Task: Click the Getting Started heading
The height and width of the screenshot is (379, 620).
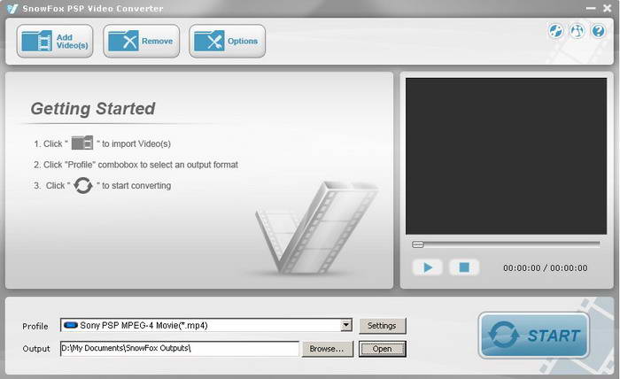Action: click(93, 109)
